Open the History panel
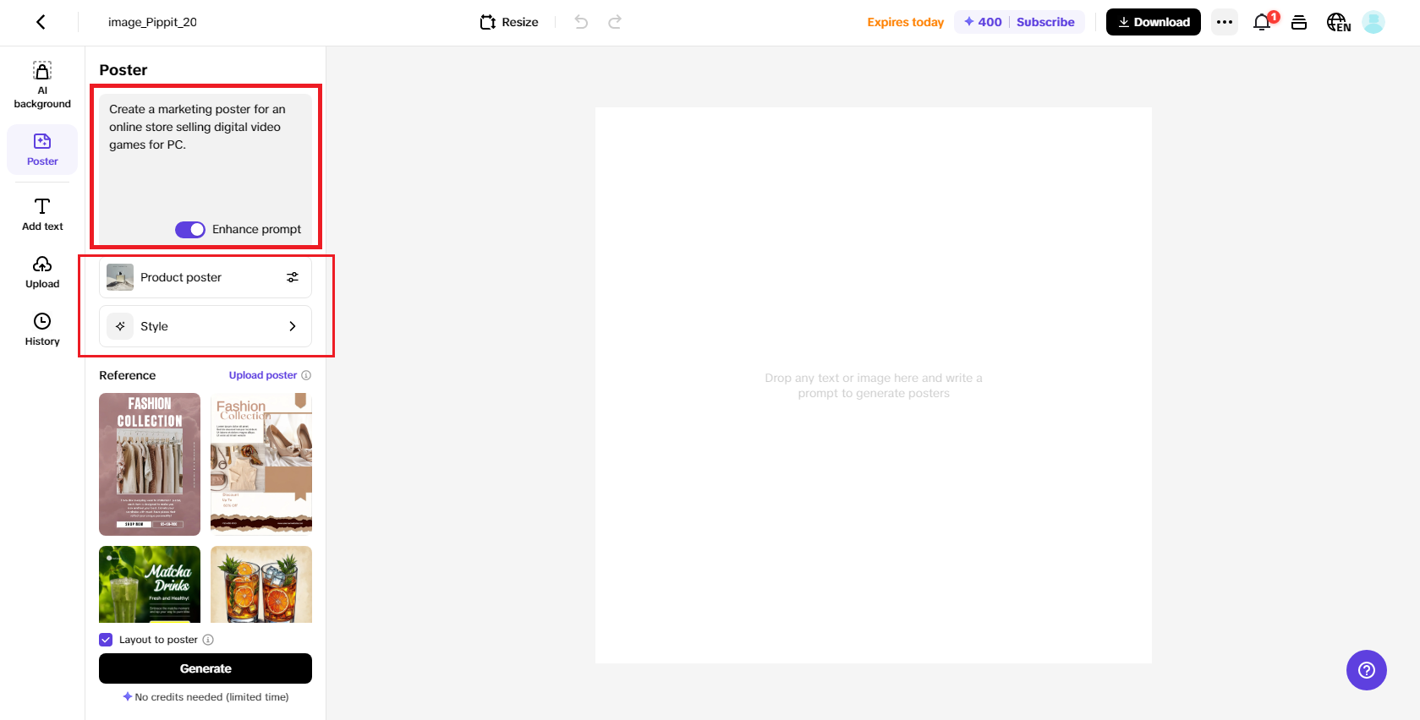Viewport: 1420px width, 720px height. coord(42,330)
